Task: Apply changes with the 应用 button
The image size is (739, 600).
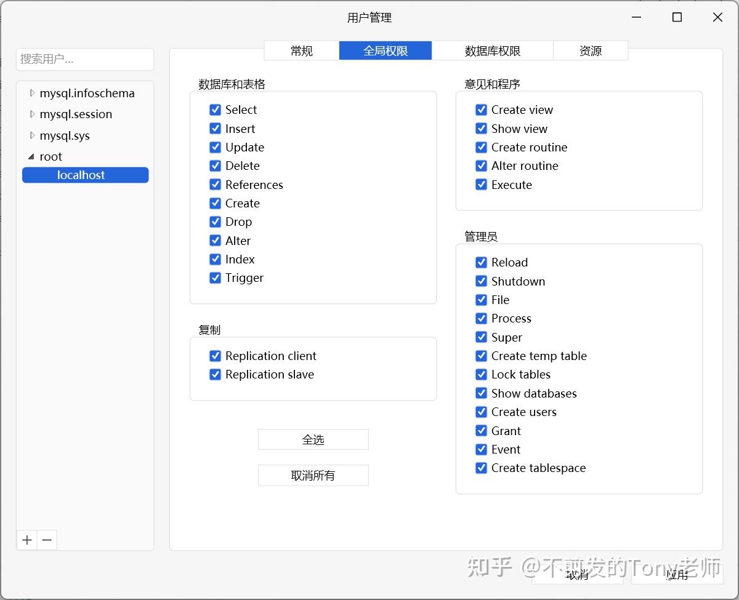Action: click(x=677, y=575)
